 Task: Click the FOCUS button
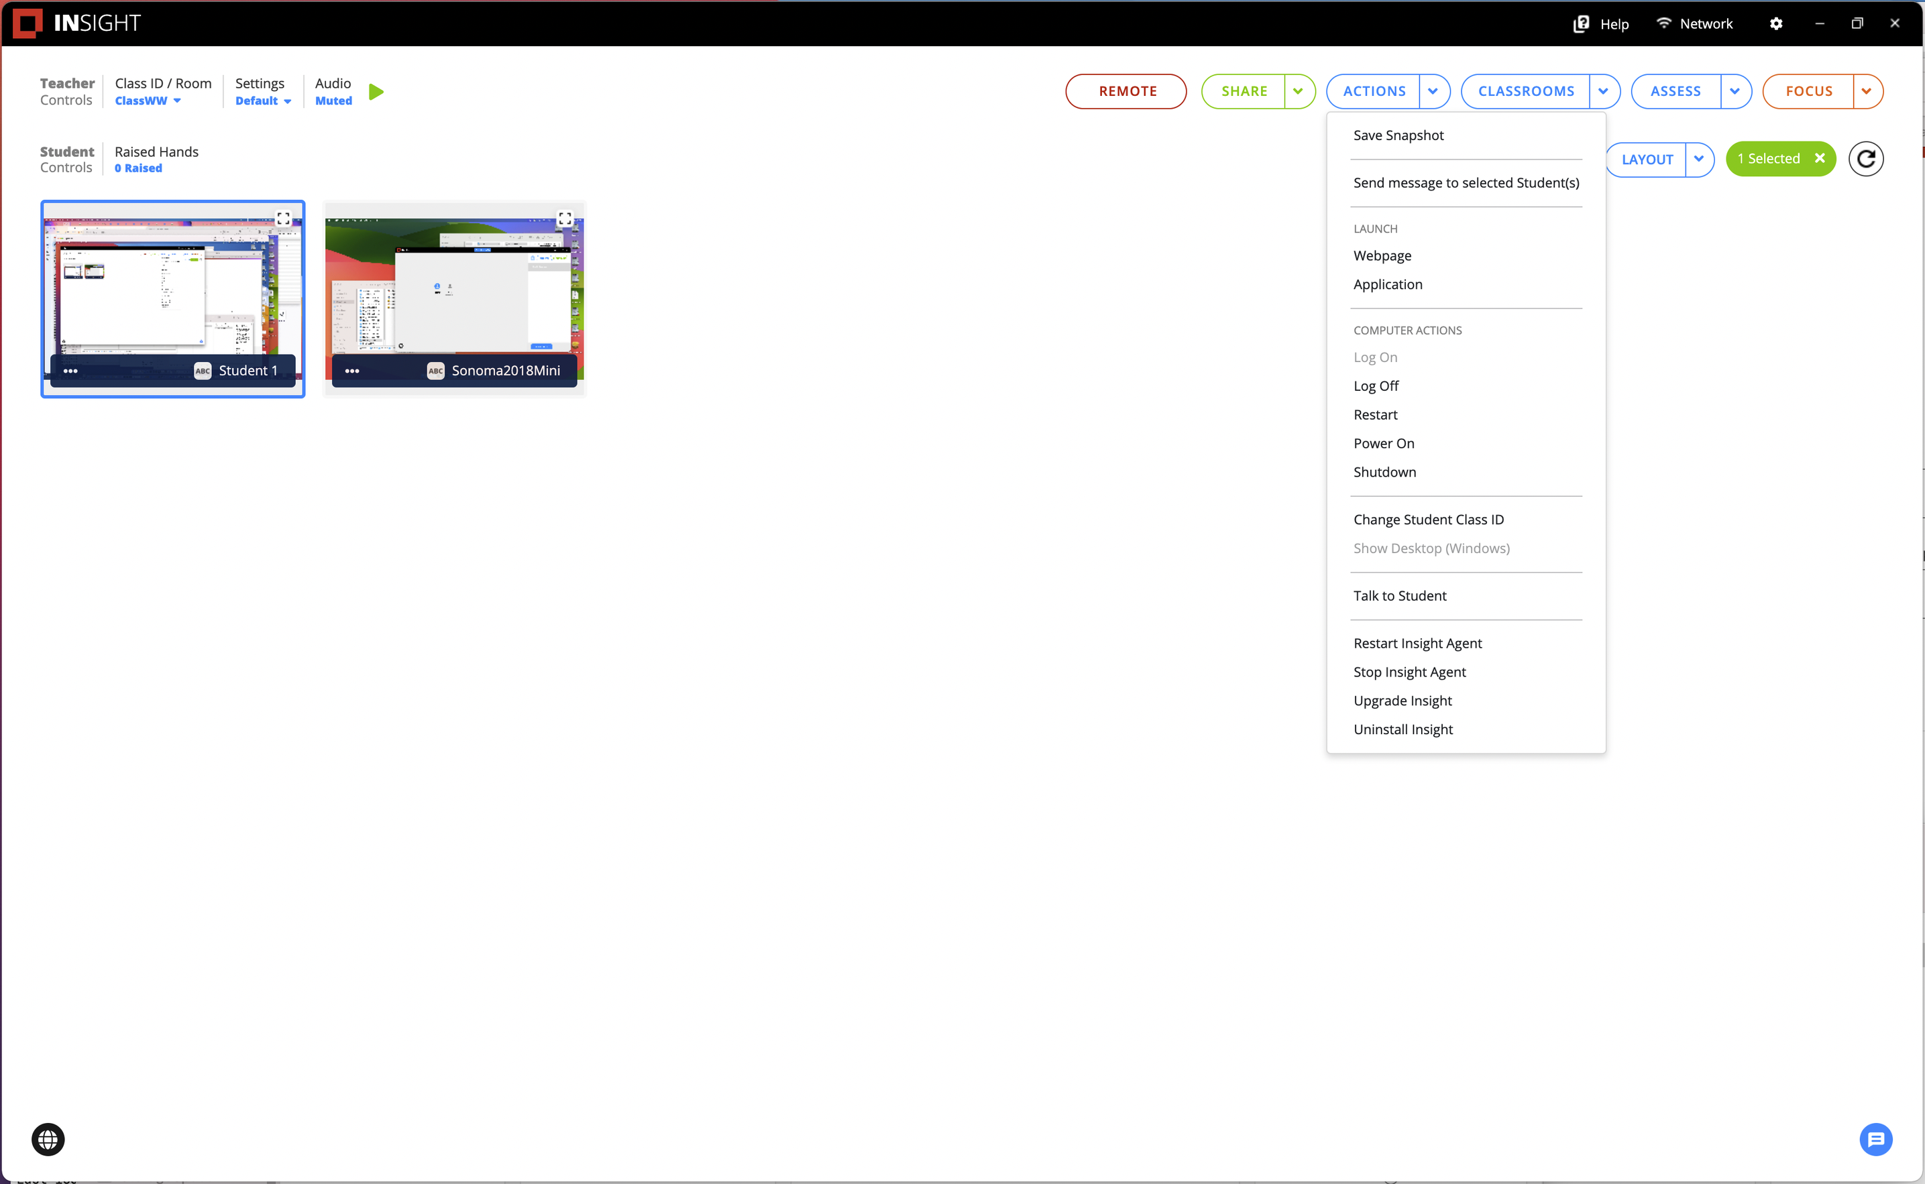point(1808,91)
